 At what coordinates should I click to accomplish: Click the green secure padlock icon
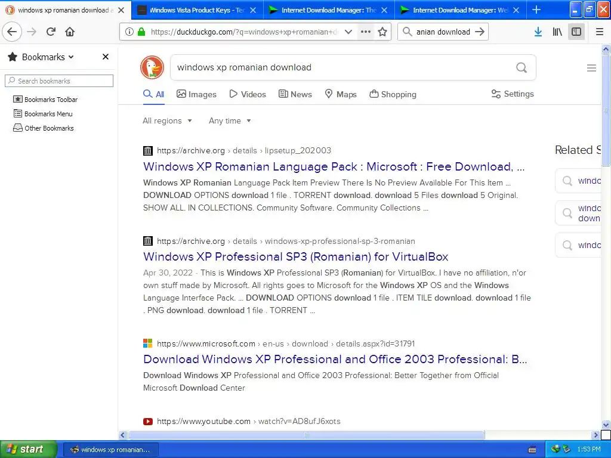pos(141,32)
